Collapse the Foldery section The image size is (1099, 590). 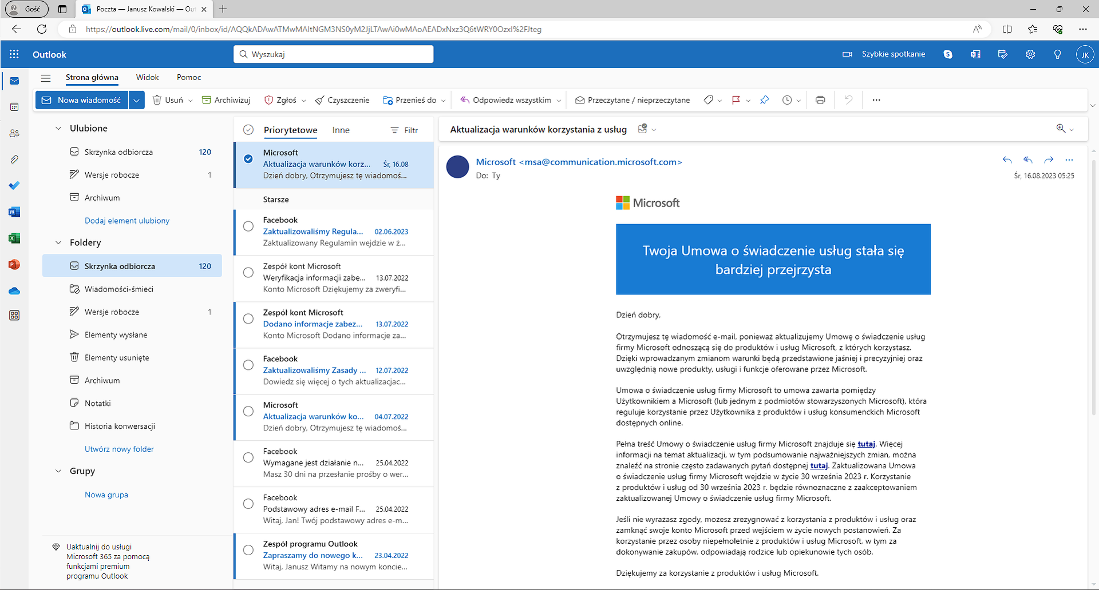click(58, 243)
